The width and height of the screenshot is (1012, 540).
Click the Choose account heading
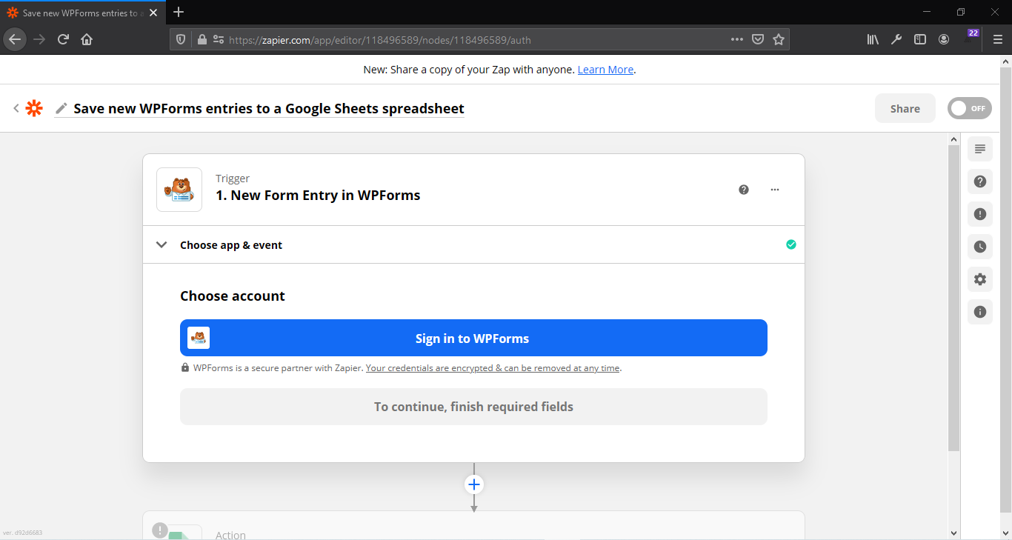click(x=233, y=296)
